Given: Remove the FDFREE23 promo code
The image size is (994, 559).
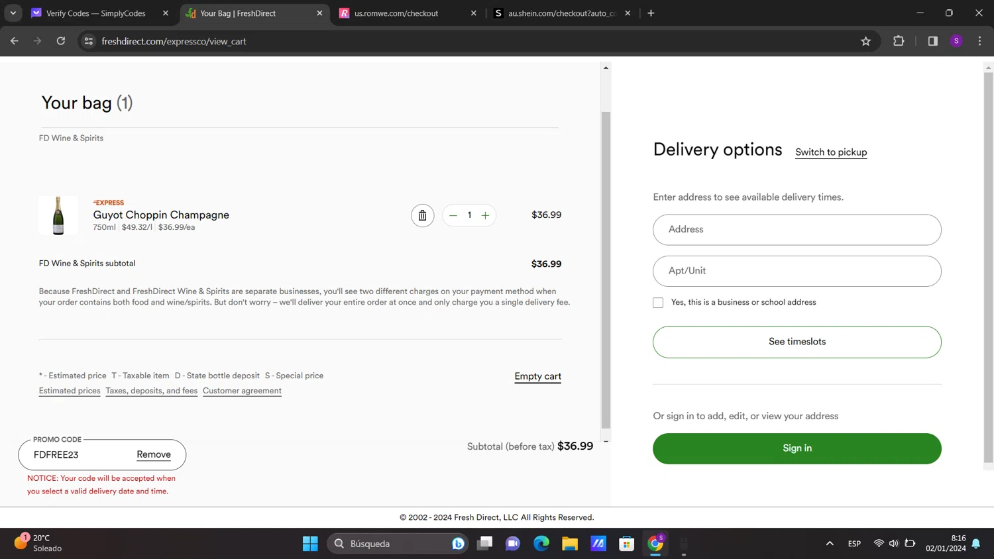Looking at the screenshot, I should point(154,454).
